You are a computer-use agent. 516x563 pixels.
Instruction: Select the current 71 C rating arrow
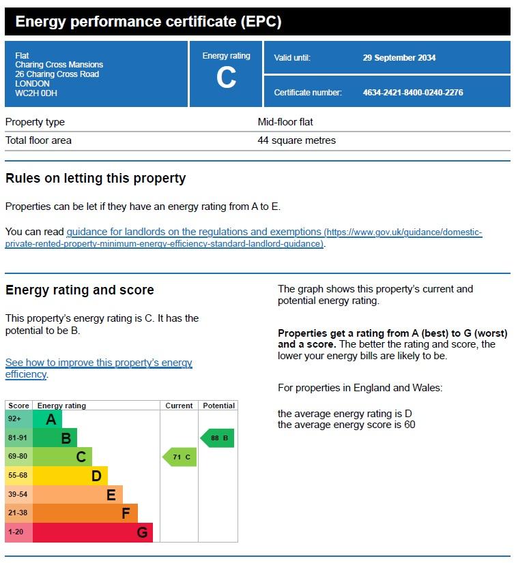tap(180, 457)
